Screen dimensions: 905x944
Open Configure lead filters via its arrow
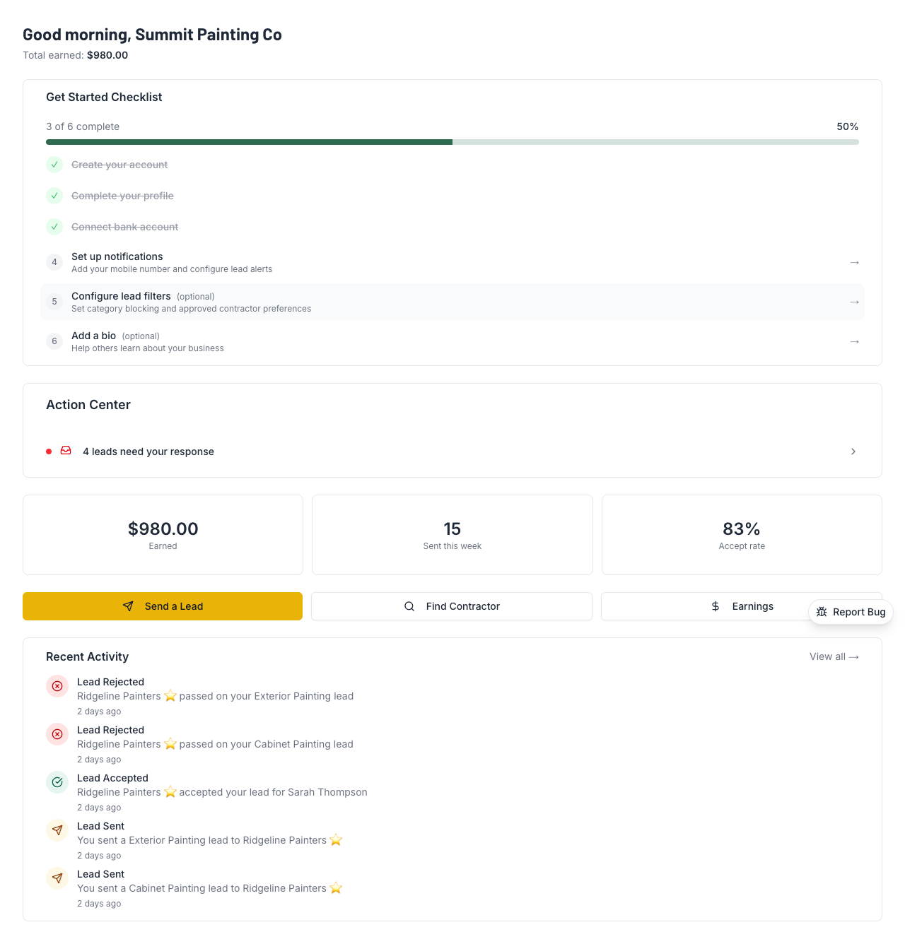tap(854, 302)
